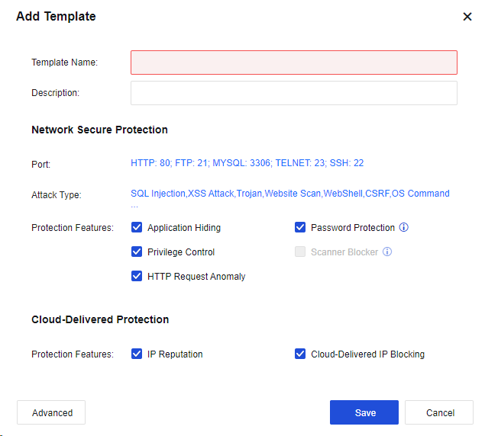Screen dimensions: 485x436
Task: Click the IP Reputation label text
Action: pyautogui.click(x=175, y=354)
